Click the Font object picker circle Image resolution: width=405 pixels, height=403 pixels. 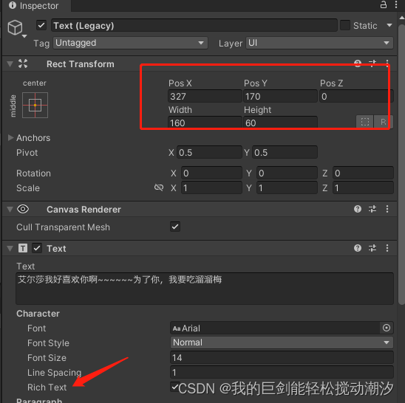point(387,328)
